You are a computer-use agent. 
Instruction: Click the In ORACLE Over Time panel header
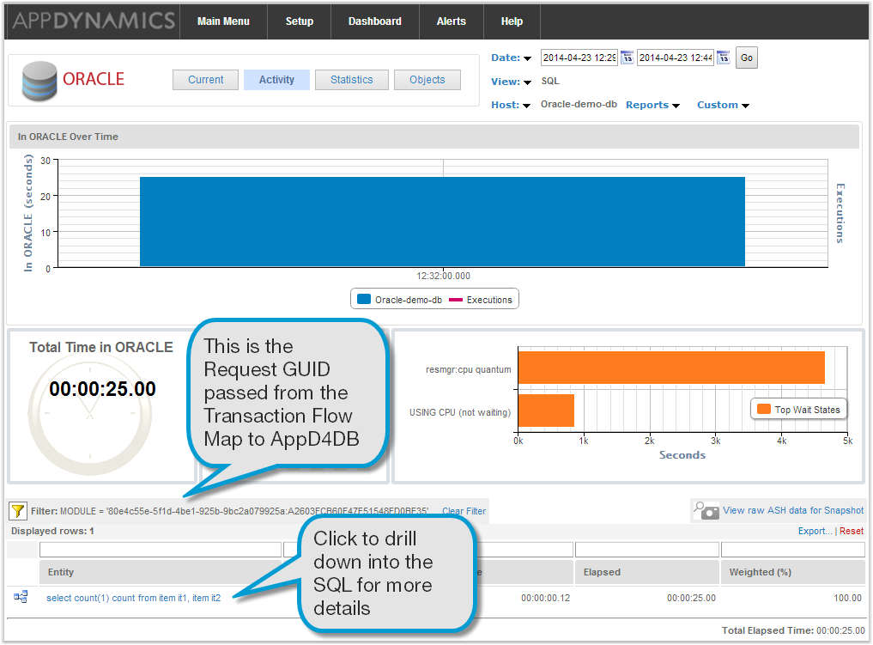click(x=434, y=137)
